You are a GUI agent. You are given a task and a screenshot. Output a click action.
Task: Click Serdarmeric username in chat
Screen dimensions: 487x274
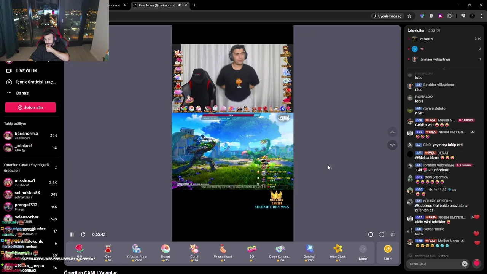(x=434, y=229)
